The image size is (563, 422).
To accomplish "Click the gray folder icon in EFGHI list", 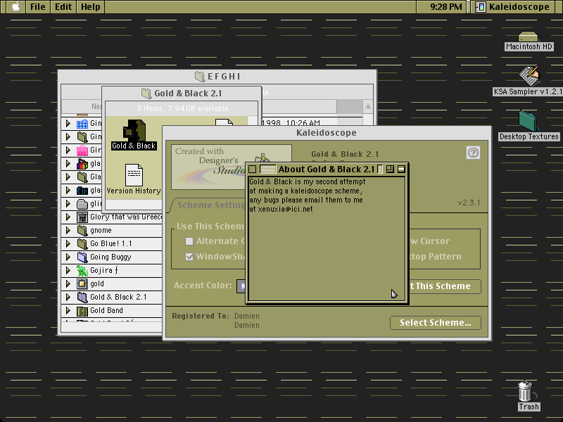I will (x=82, y=204).
